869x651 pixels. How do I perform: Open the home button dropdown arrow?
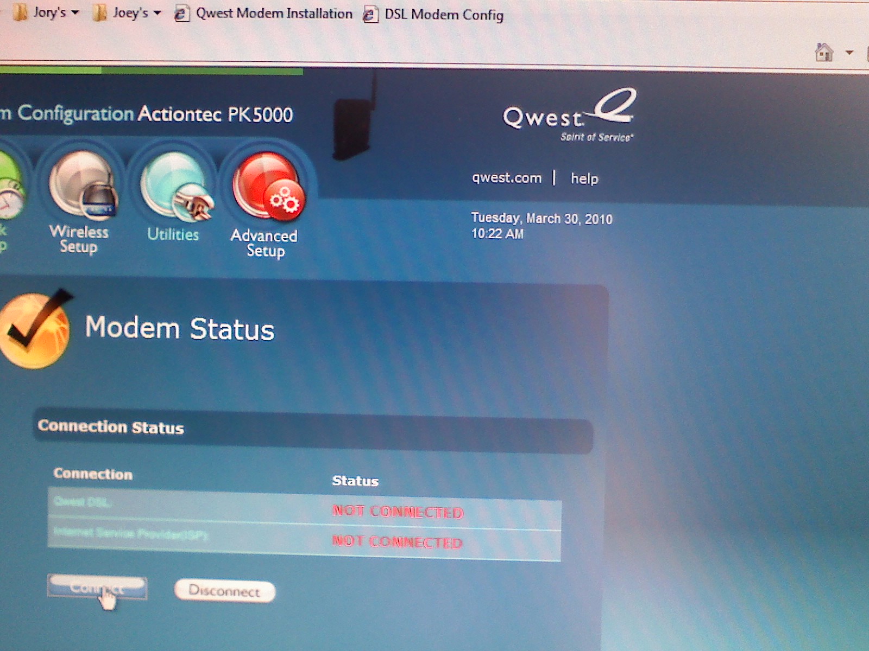849,53
